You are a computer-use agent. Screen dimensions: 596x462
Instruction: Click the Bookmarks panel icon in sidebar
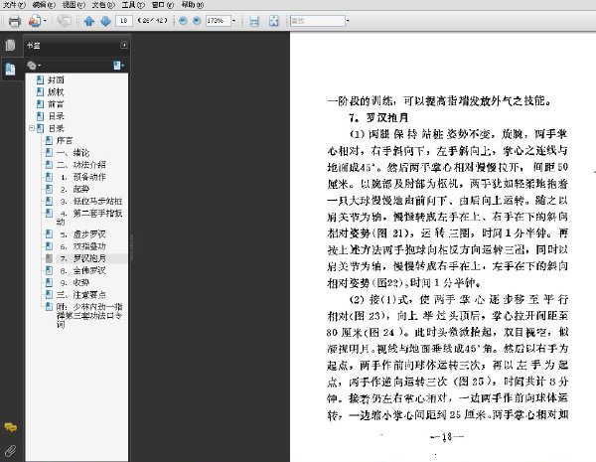click(10, 70)
